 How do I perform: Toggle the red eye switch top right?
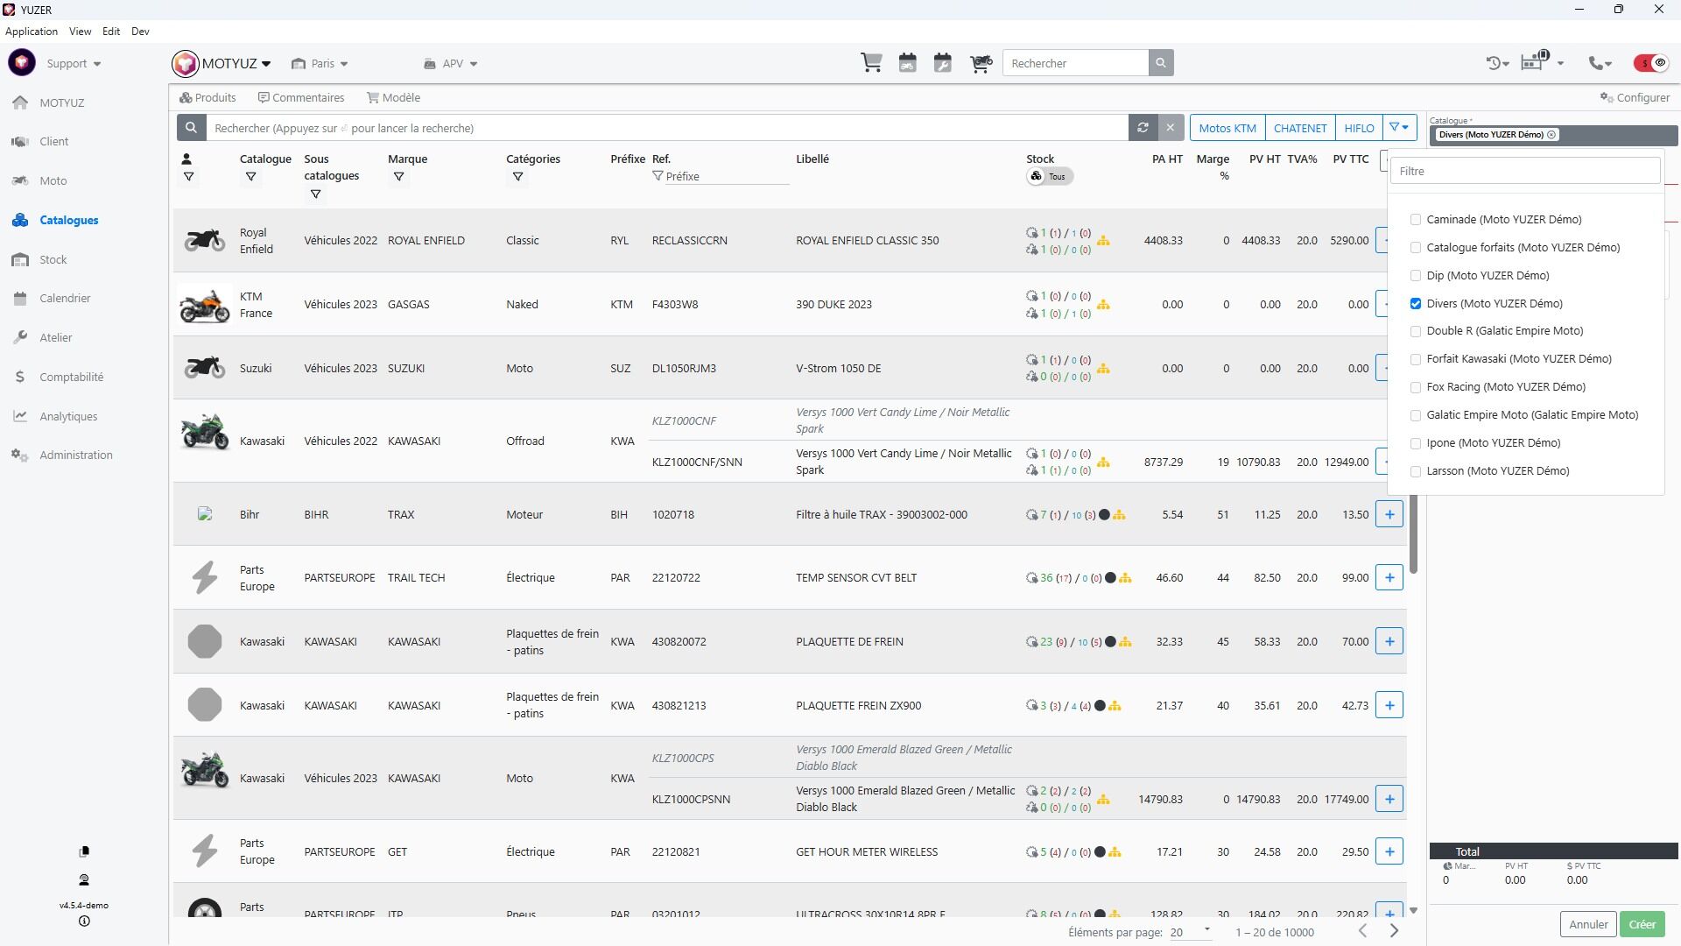pos(1651,63)
